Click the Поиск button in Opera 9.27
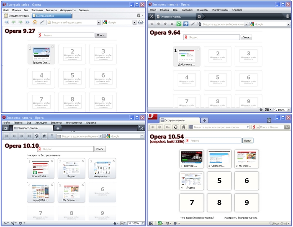The height and width of the screenshot is (227, 293). tap(100, 36)
